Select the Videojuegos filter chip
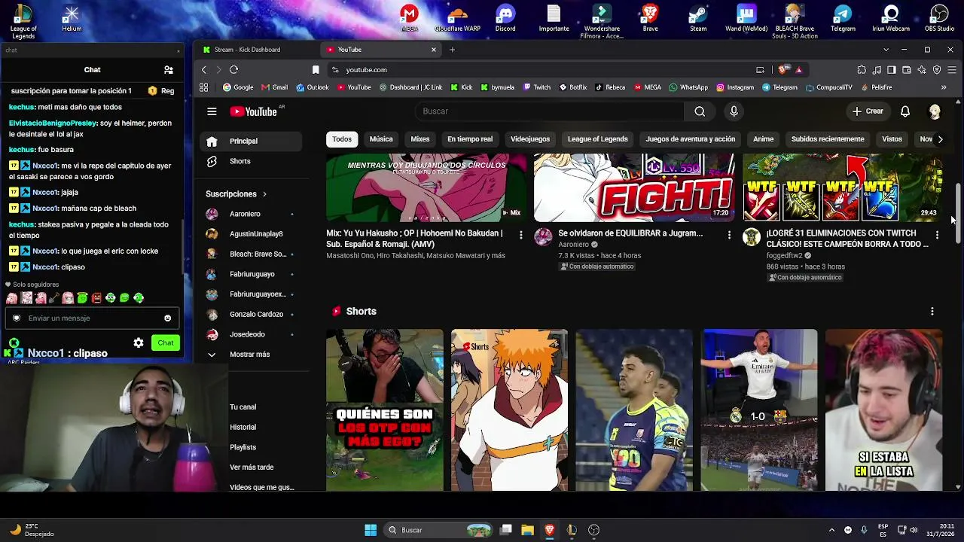Image resolution: width=964 pixels, height=542 pixels. coord(530,139)
